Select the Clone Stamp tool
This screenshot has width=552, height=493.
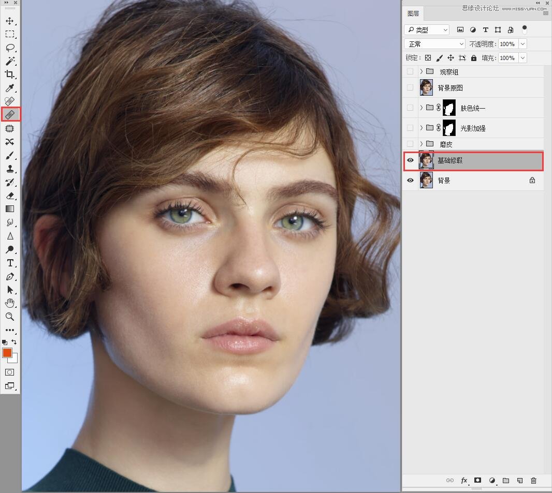pos(10,169)
